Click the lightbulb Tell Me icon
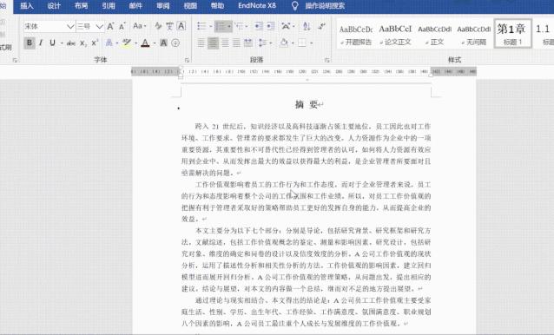 [x=294, y=6]
